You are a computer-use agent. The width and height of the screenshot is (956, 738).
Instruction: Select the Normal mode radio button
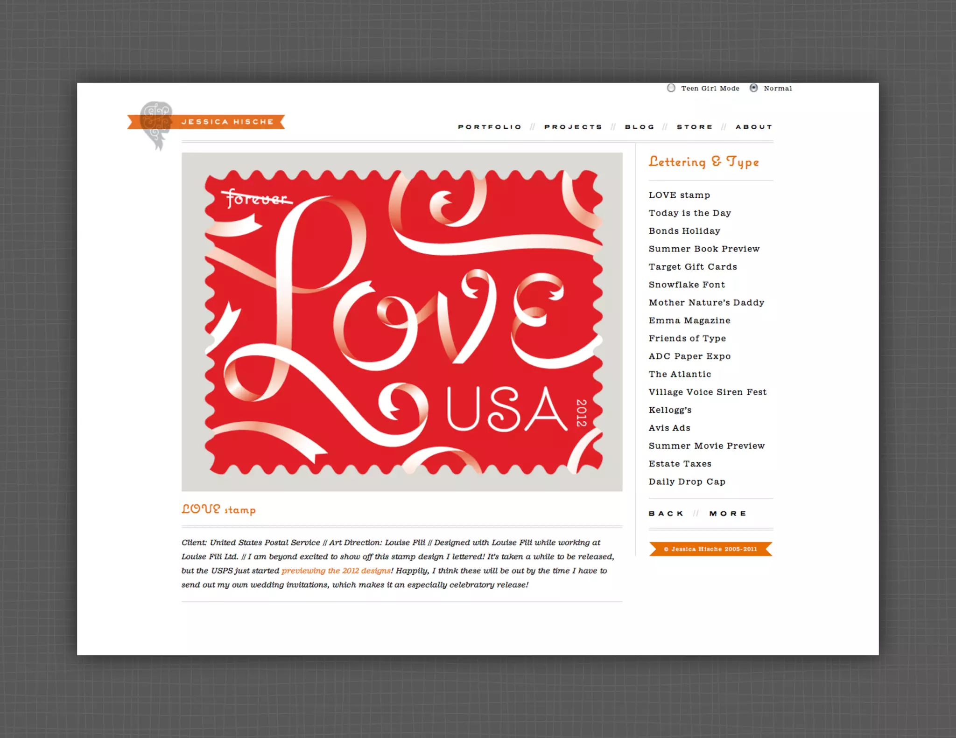pyautogui.click(x=753, y=88)
